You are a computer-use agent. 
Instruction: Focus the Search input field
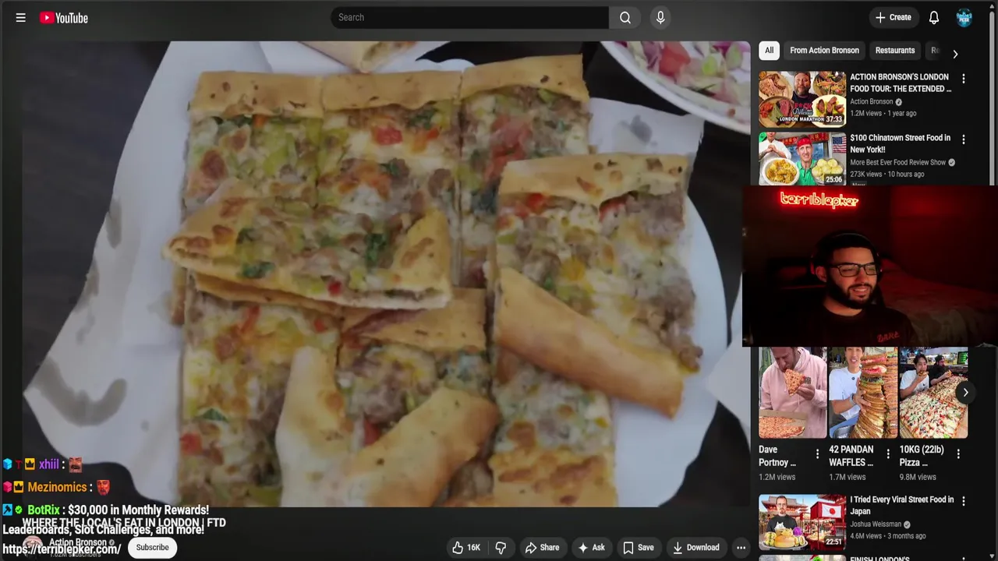[469, 17]
